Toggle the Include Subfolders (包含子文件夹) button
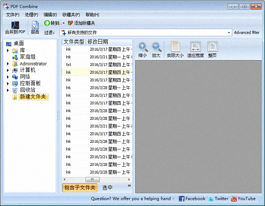 80,188
